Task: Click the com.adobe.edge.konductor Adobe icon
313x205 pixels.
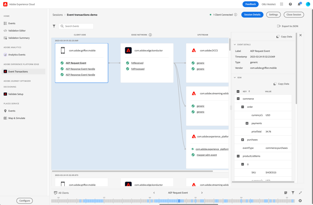Action: (x=128, y=50)
